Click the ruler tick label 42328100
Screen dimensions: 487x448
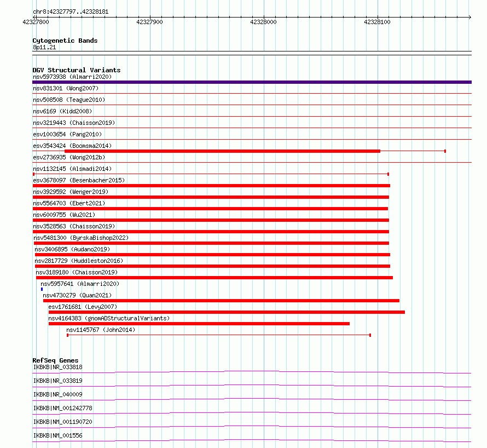[x=377, y=22]
